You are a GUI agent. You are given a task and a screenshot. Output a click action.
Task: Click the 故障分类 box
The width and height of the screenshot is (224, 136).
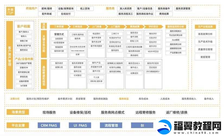click(x=59, y=67)
